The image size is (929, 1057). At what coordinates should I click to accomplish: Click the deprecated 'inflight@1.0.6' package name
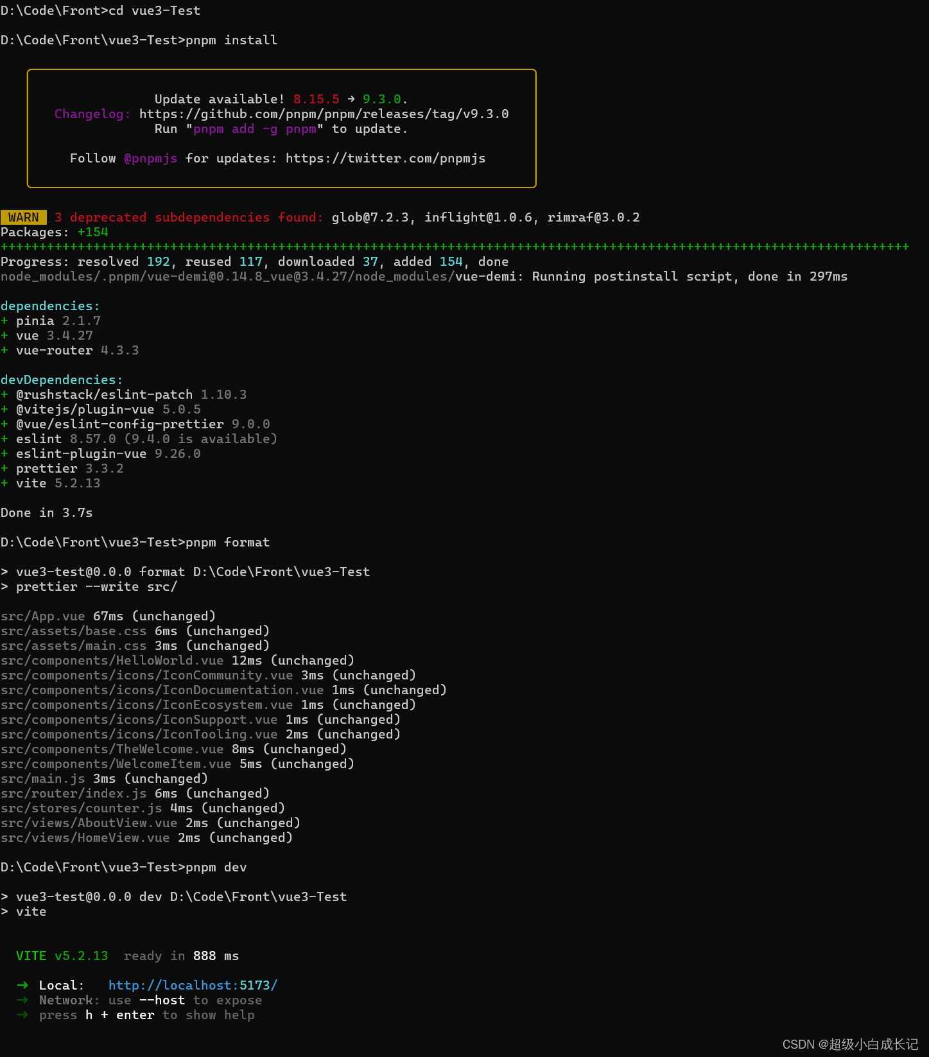coord(478,217)
